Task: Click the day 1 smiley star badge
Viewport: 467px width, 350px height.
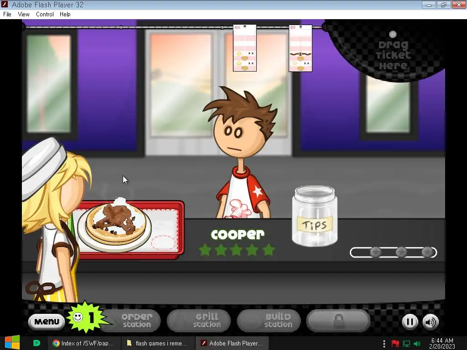Action: tap(86, 317)
